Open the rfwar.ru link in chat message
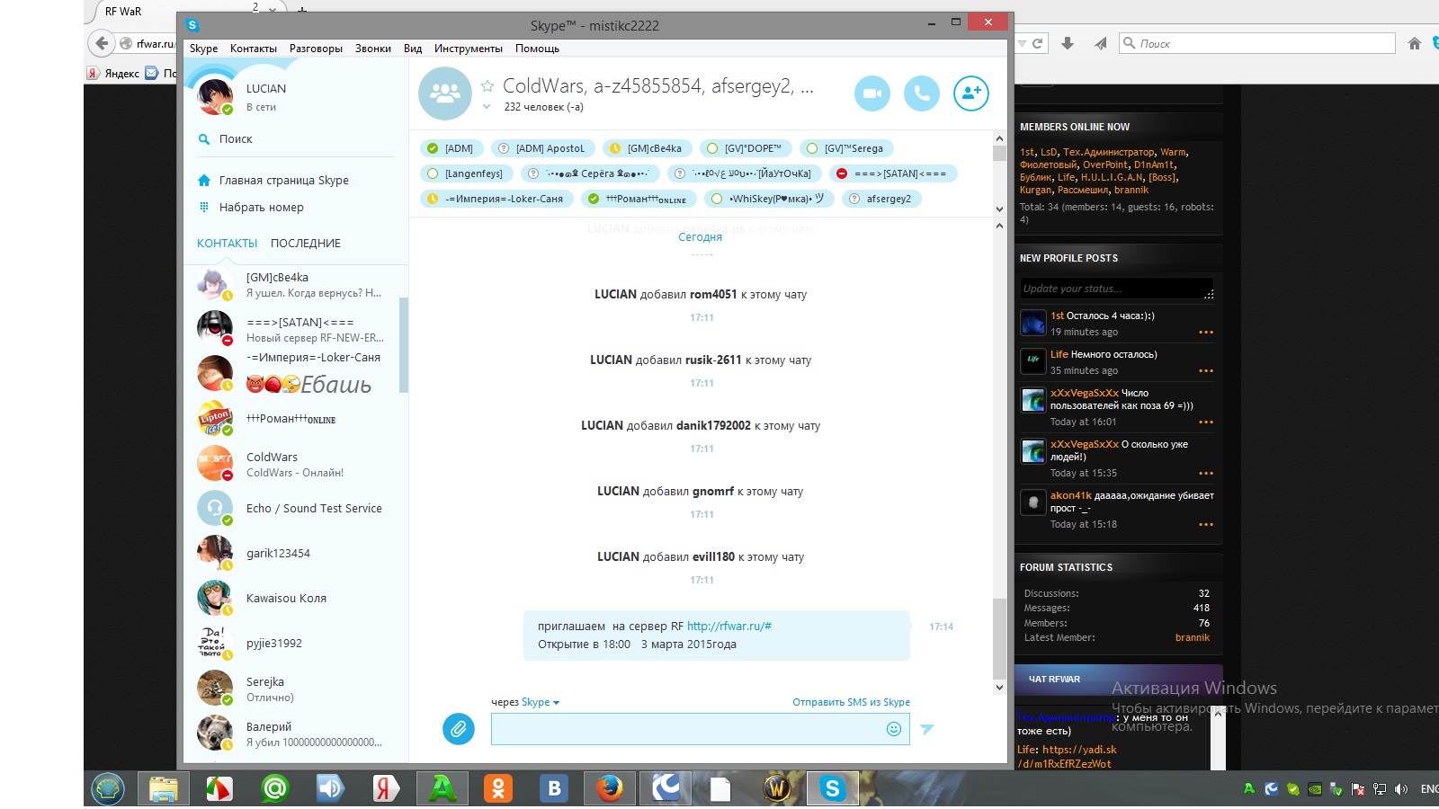The height and width of the screenshot is (809, 1439). click(729, 627)
